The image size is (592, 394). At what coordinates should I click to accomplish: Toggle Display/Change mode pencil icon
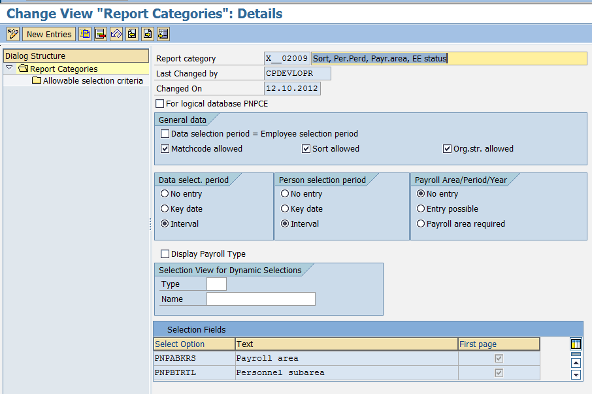(x=13, y=34)
